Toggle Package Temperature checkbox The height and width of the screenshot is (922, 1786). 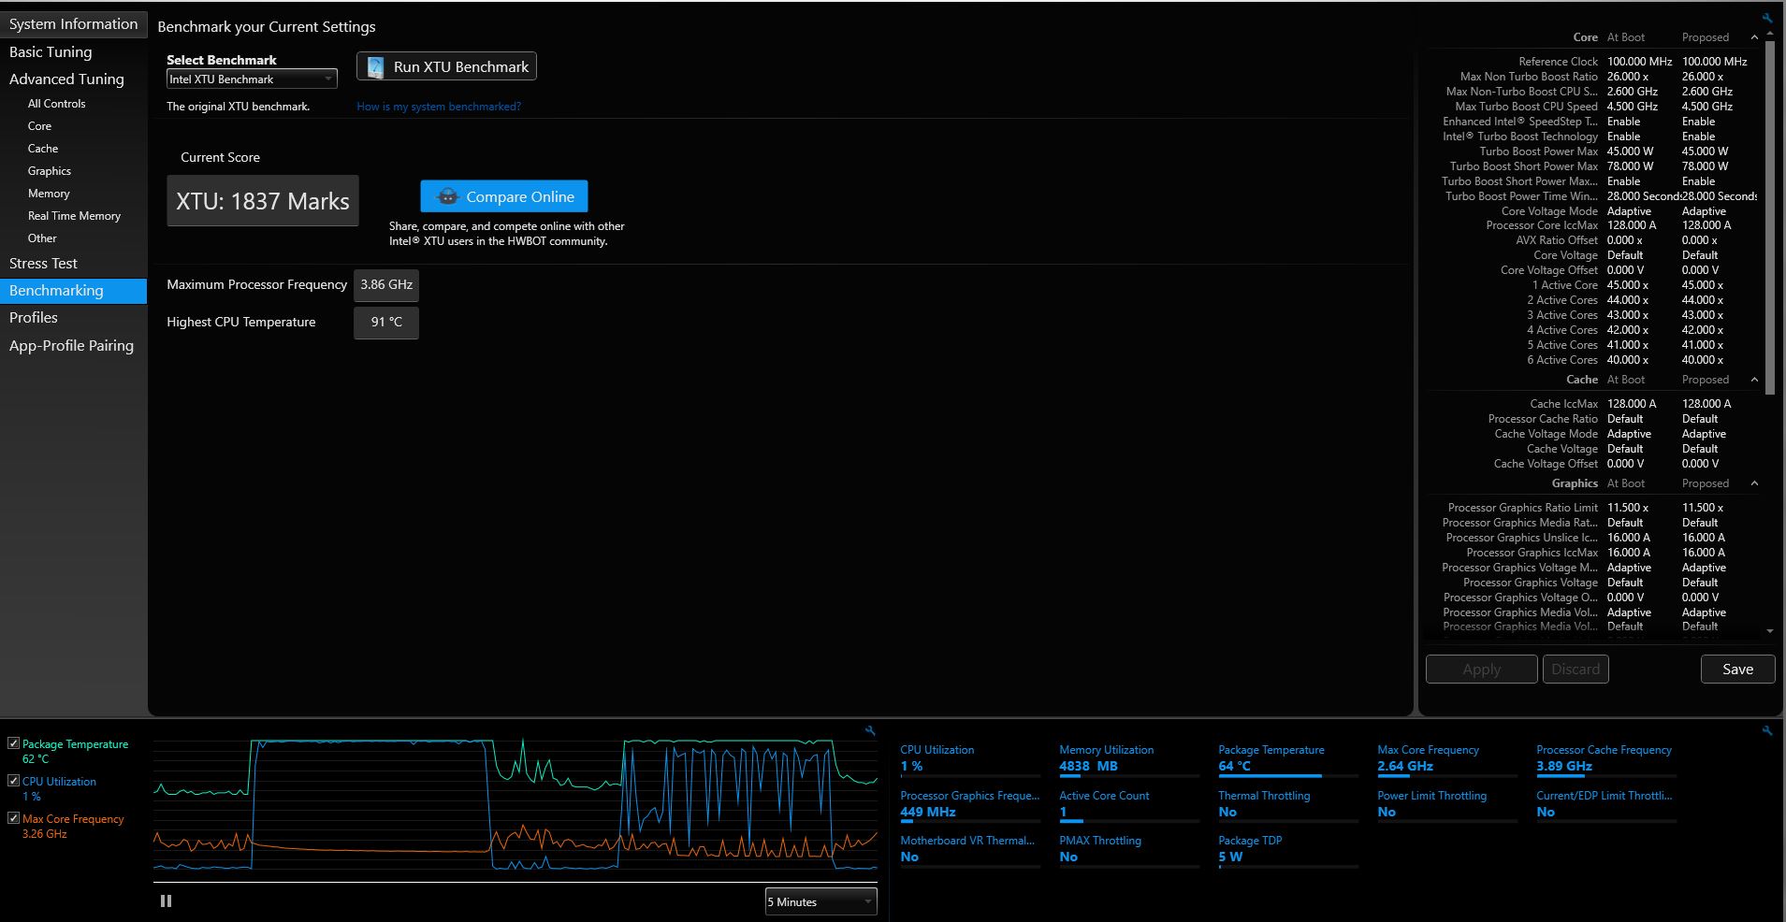(x=13, y=743)
